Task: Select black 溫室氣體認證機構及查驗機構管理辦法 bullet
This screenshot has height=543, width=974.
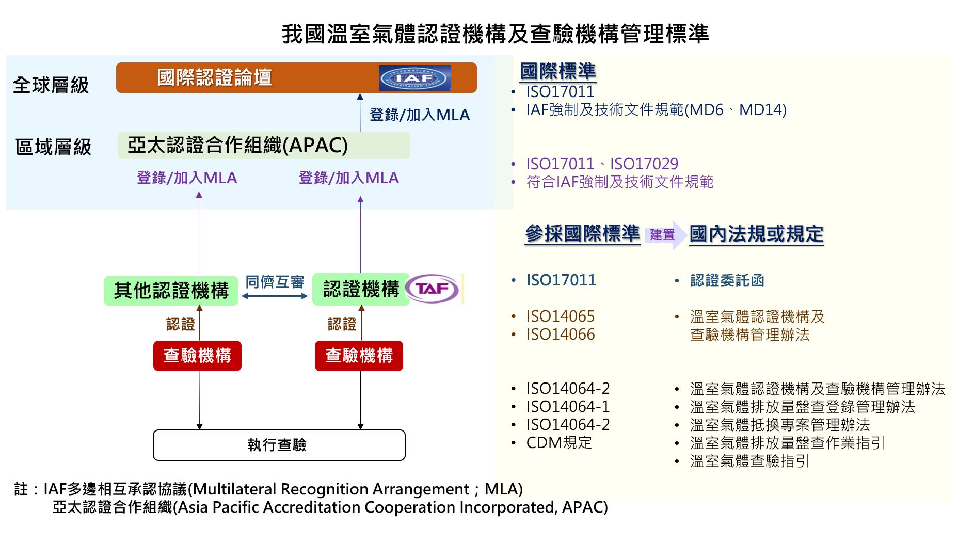Action: (818, 389)
